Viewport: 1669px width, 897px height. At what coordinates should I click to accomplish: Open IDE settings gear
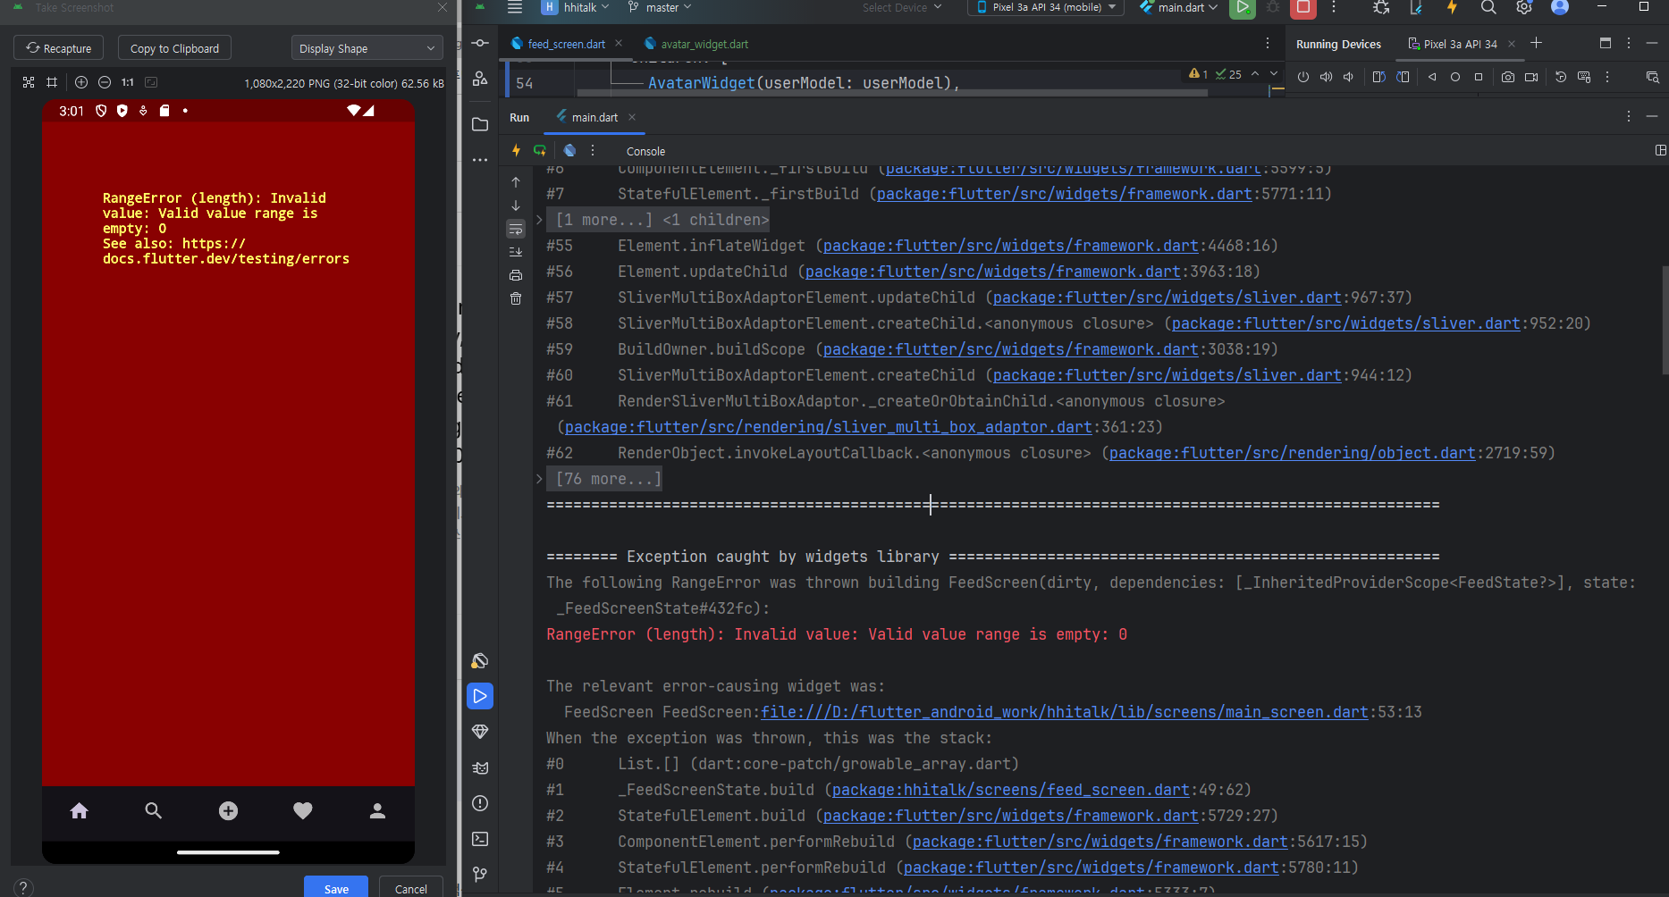[x=1524, y=7]
